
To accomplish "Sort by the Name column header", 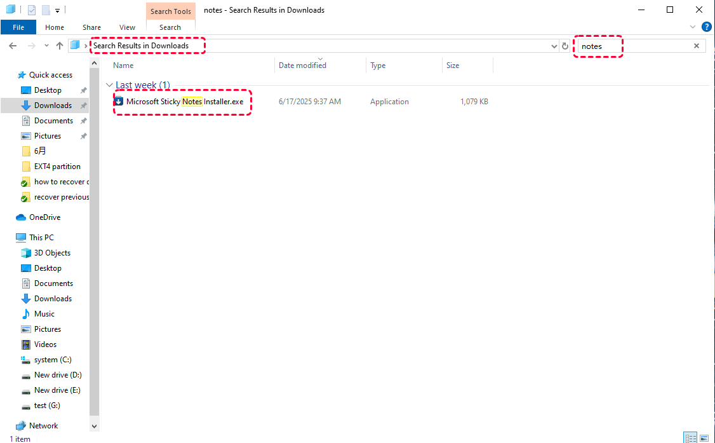I will (x=123, y=65).
